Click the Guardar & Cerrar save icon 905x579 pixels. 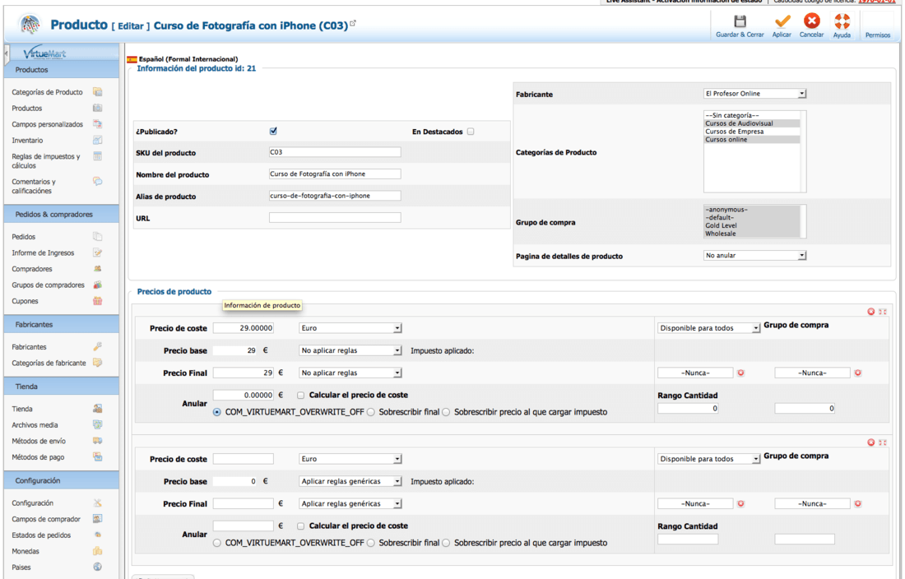point(740,22)
